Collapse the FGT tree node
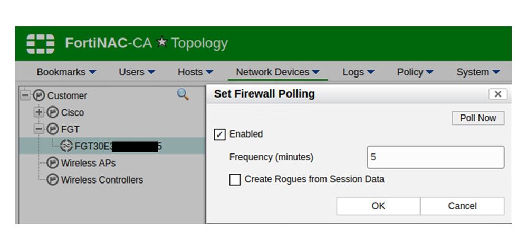The height and width of the screenshot is (250, 527). coord(39,129)
